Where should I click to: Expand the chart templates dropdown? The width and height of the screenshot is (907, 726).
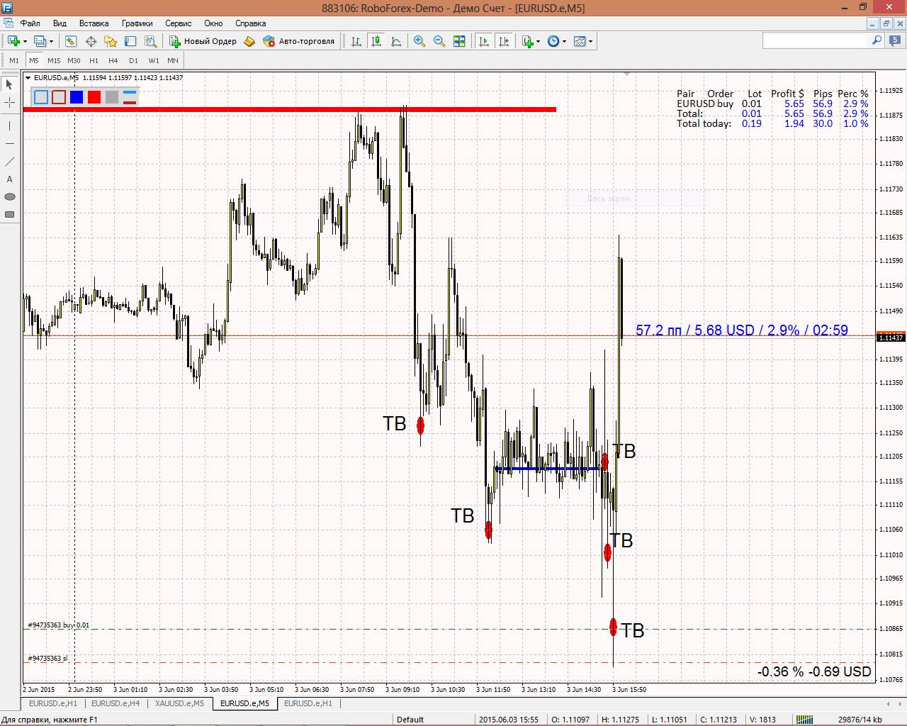tap(590, 41)
